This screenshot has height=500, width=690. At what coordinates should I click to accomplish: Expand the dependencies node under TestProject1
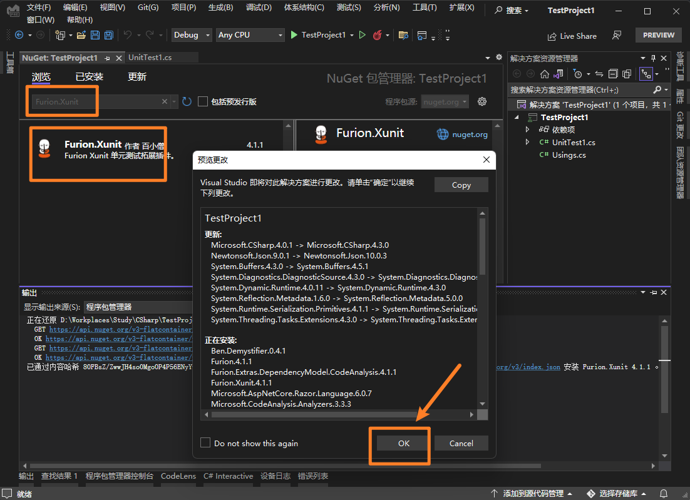[x=528, y=130]
